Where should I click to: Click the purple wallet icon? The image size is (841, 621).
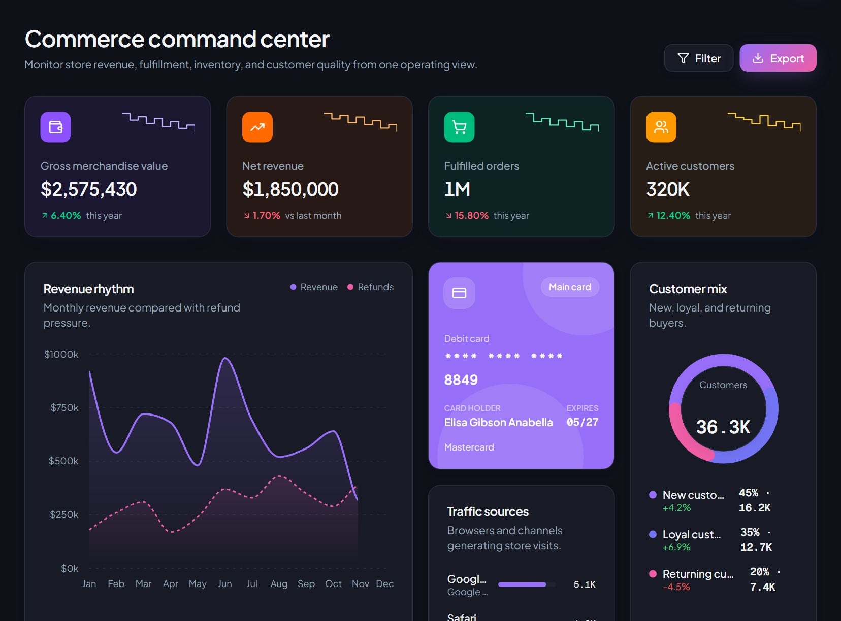coord(56,127)
